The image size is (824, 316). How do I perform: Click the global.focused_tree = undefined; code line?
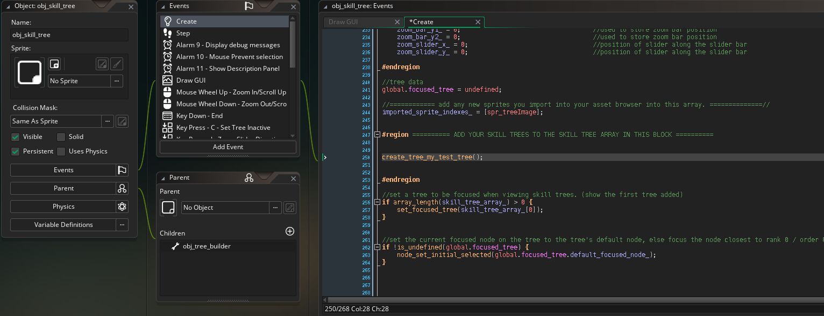(x=442, y=90)
